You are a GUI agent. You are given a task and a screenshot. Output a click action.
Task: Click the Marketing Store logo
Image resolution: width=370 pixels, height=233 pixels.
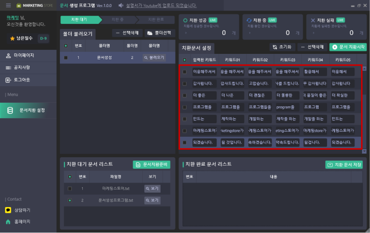[x=35, y=5]
